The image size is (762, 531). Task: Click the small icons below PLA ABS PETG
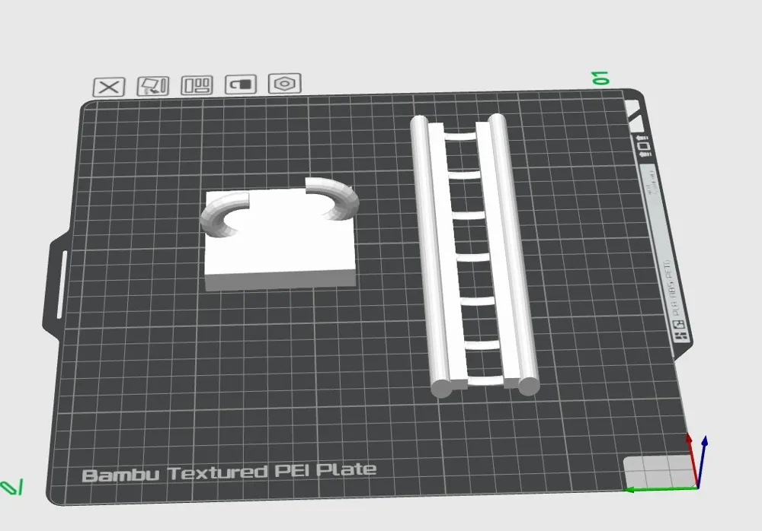point(678,331)
